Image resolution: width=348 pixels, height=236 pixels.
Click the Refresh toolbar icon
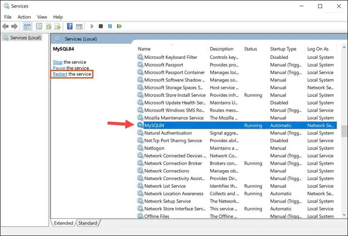pyautogui.click(x=48, y=26)
